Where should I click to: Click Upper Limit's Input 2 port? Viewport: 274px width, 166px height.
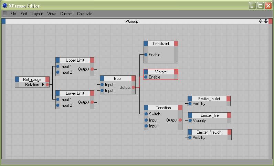[58, 72]
